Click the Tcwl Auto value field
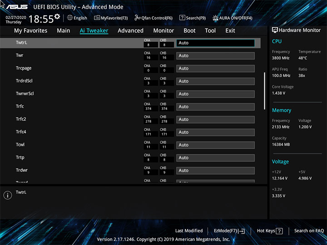Viewport: 327px width, 245px height. (215, 145)
